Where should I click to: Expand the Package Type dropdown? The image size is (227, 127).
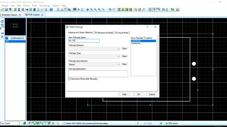pos(118,56)
